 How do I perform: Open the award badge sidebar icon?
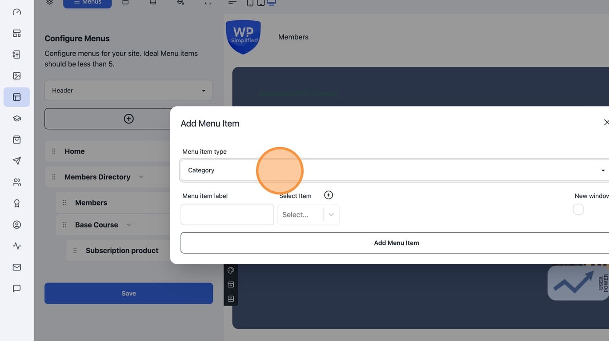[x=17, y=203]
